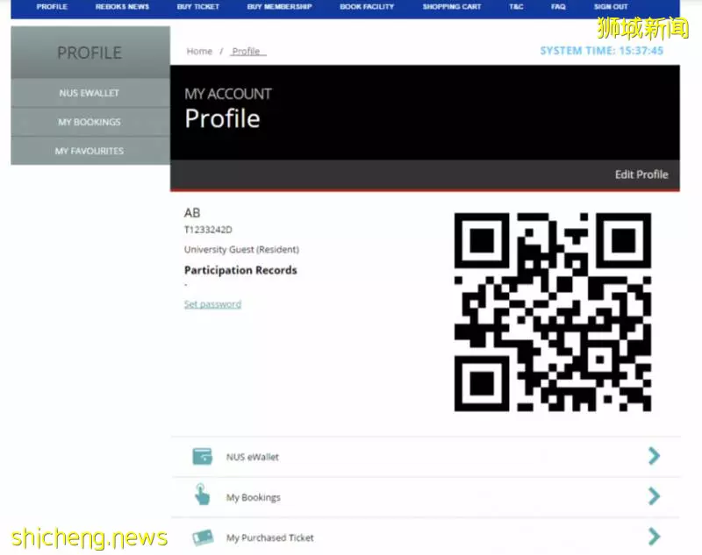Image resolution: width=702 pixels, height=555 pixels.
Task: Open the FAQ menu item
Action: click(558, 7)
